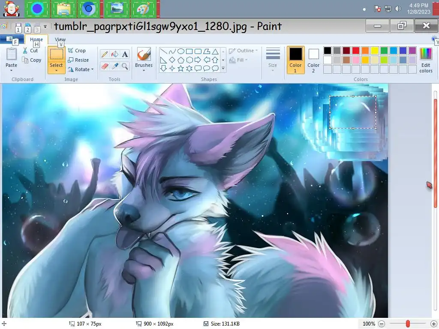The height and width of the screenshot is (329, 439).
Task: Choose the Diamond shape
Action: (172, 60)
